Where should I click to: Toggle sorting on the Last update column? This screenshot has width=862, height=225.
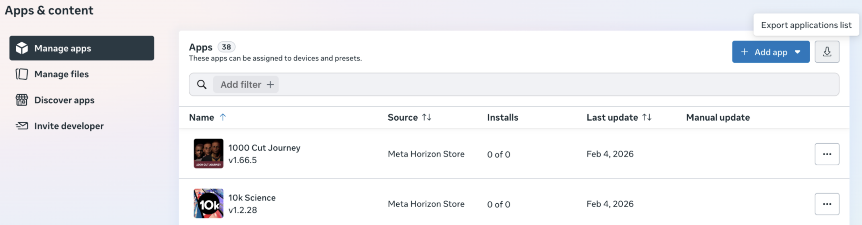[x=646, y=117]
